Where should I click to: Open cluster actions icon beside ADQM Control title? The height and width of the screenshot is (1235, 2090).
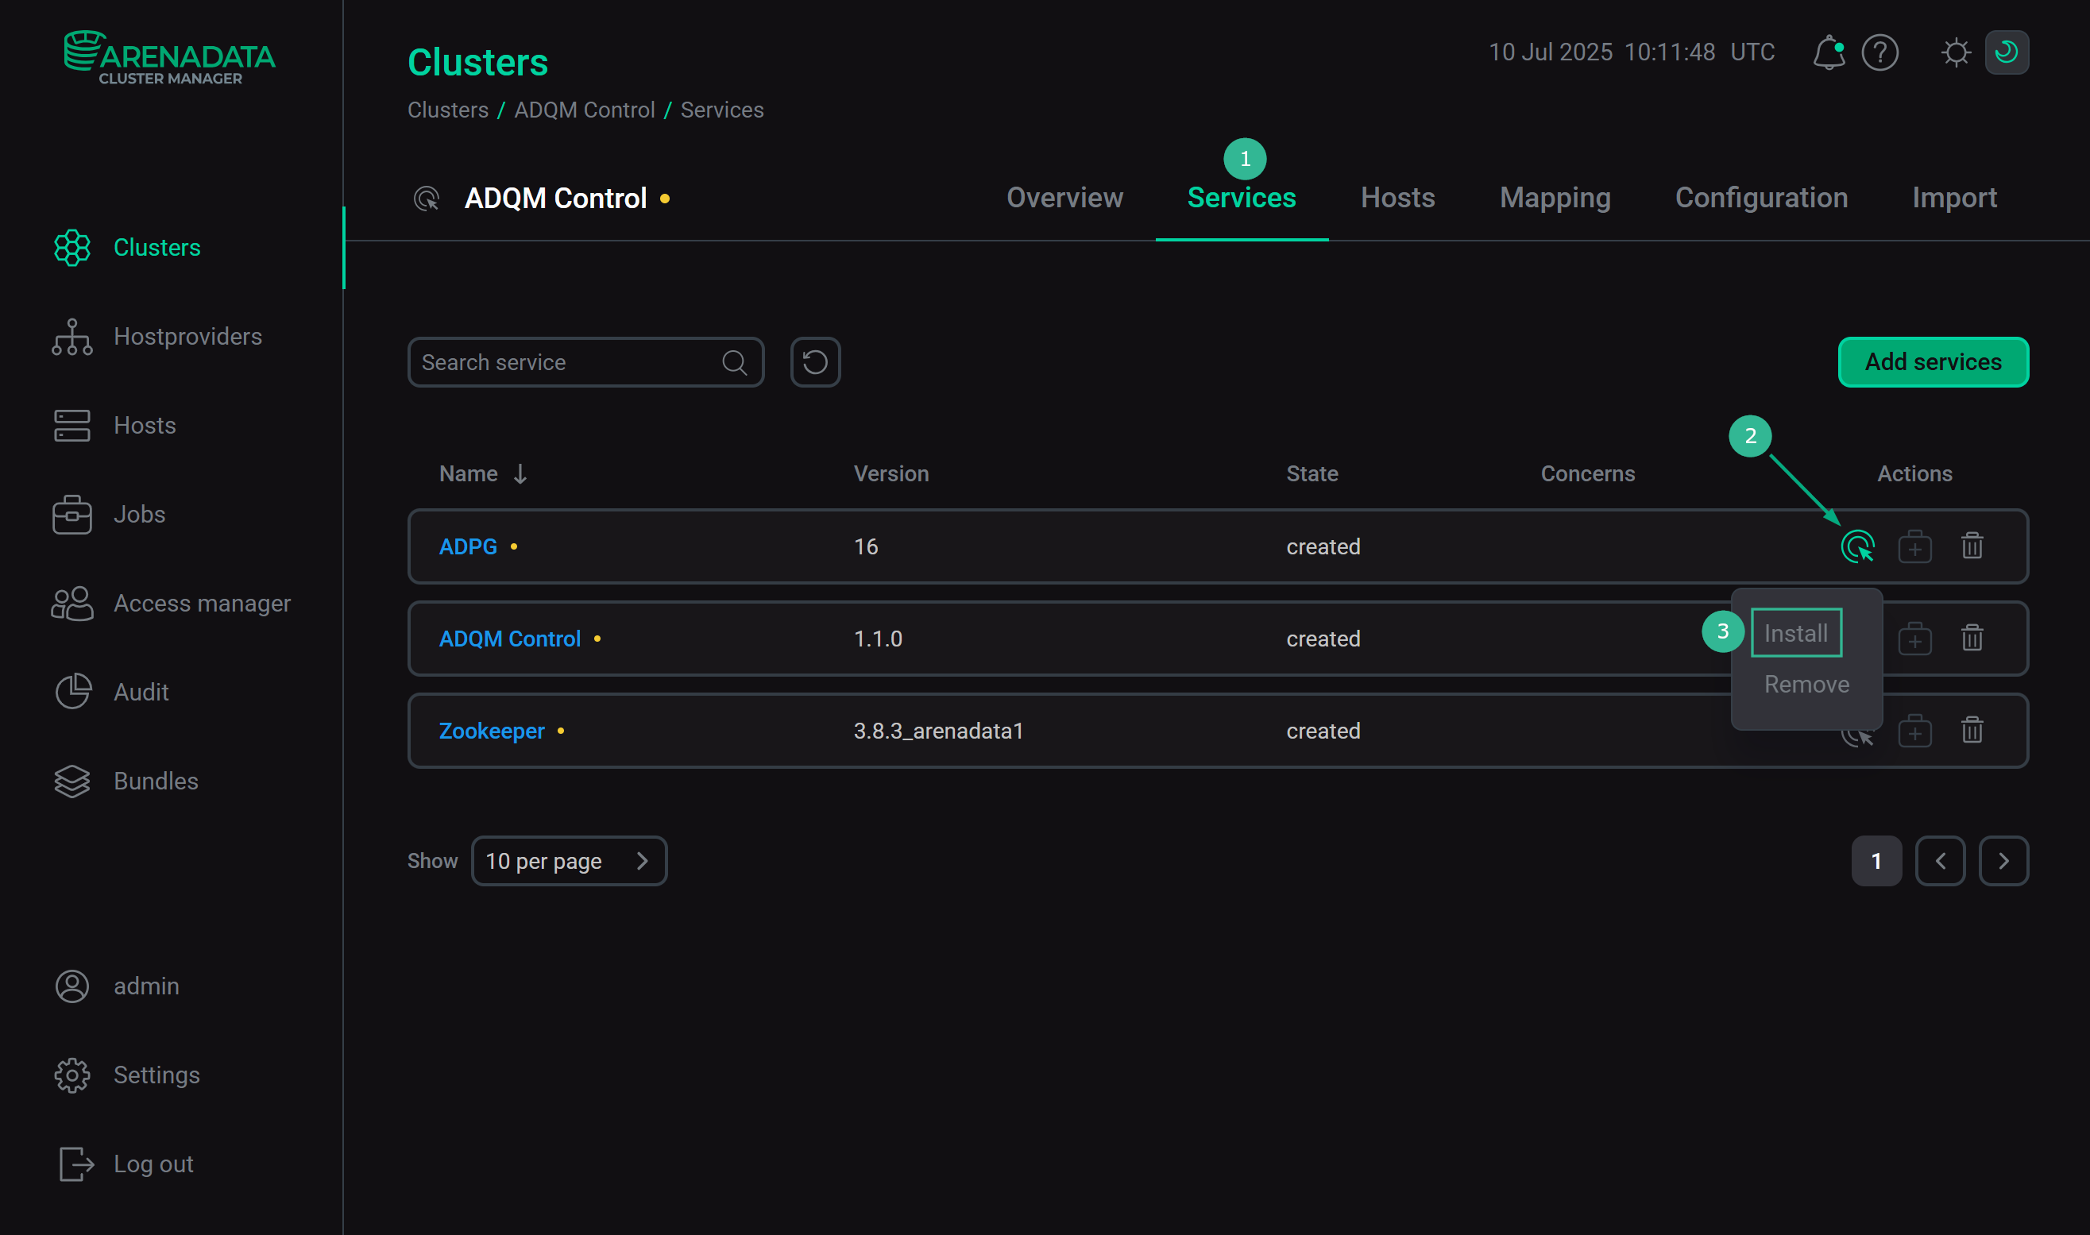pos(426,199)
